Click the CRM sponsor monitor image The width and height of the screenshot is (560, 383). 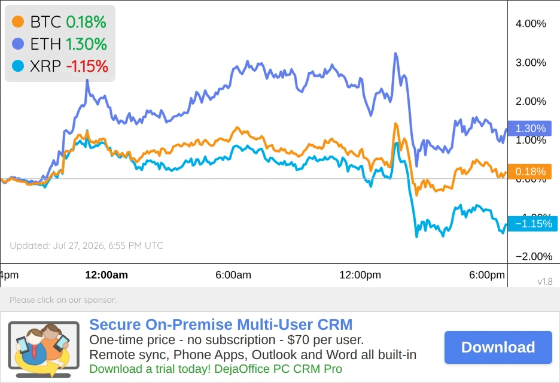click(x=44, y=349)
